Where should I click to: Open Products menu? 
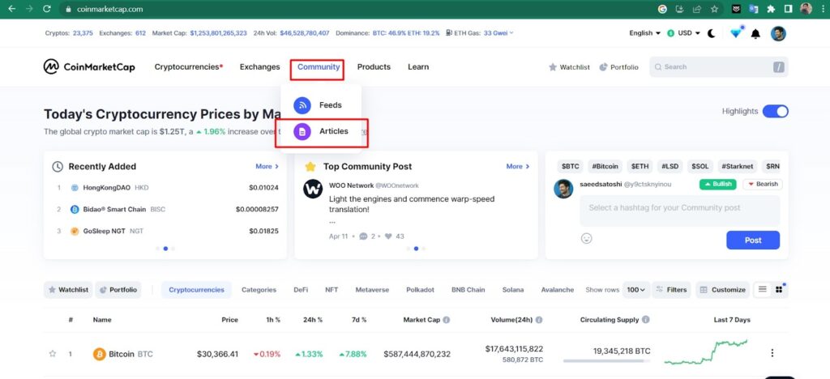[374, 67]
